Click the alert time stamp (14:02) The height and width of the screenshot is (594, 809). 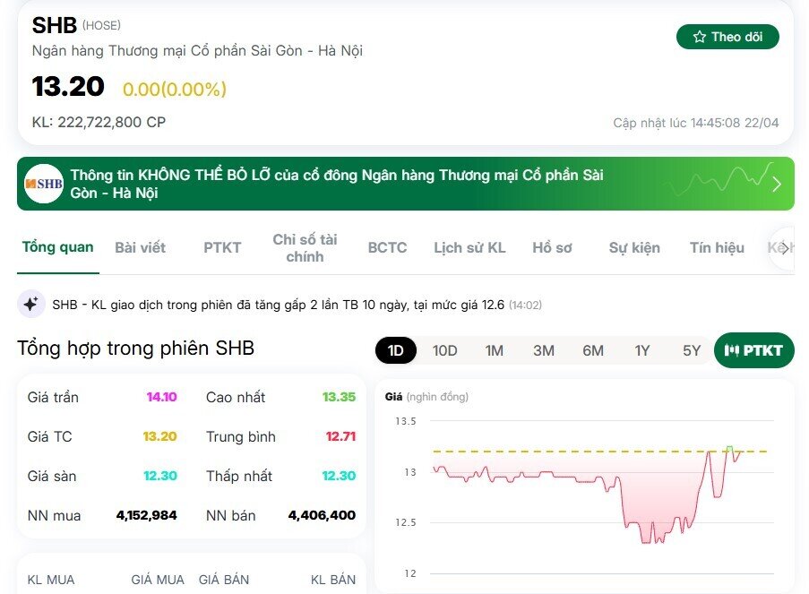pos(525,305)
